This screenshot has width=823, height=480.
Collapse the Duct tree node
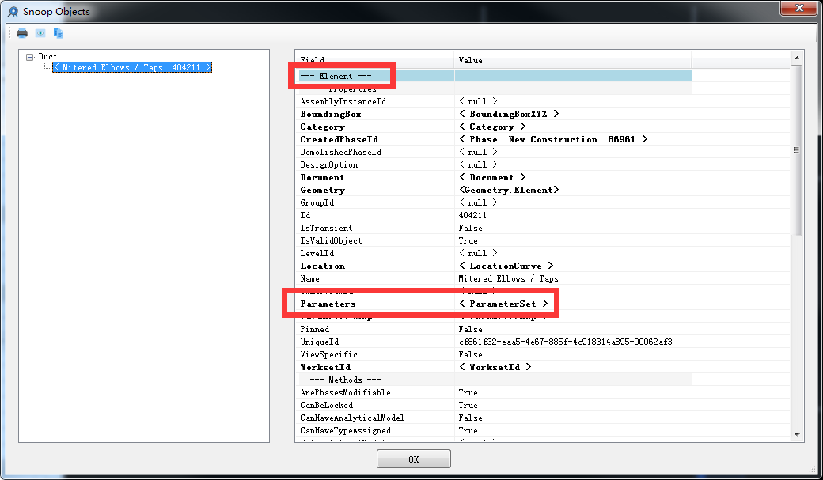[x=30, y=57]
